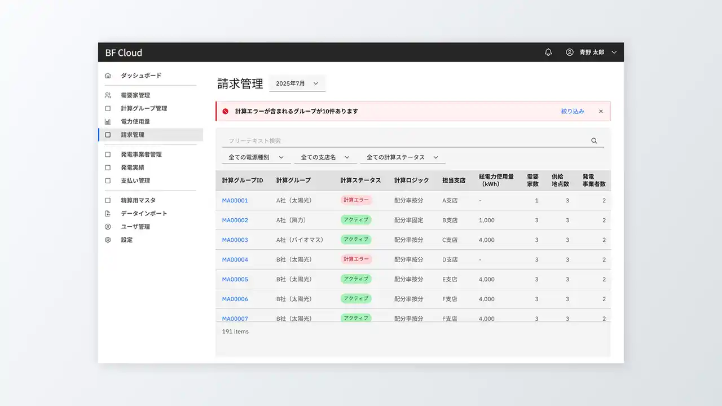Click the 電力使用量 bar chart icon
Viewport: 722px width, 406px height.
pos(108,122)
